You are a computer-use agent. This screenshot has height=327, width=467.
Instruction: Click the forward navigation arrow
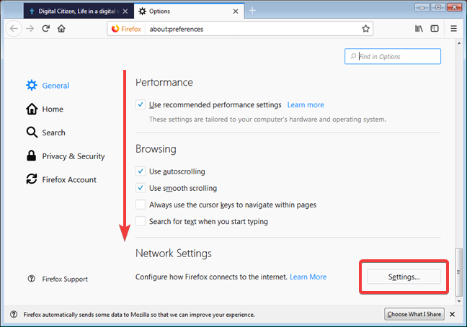(30, 29)
